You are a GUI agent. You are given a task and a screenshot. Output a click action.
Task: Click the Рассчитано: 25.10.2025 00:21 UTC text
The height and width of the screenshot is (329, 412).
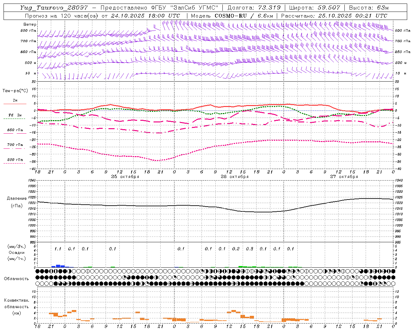tap(334, 16)
